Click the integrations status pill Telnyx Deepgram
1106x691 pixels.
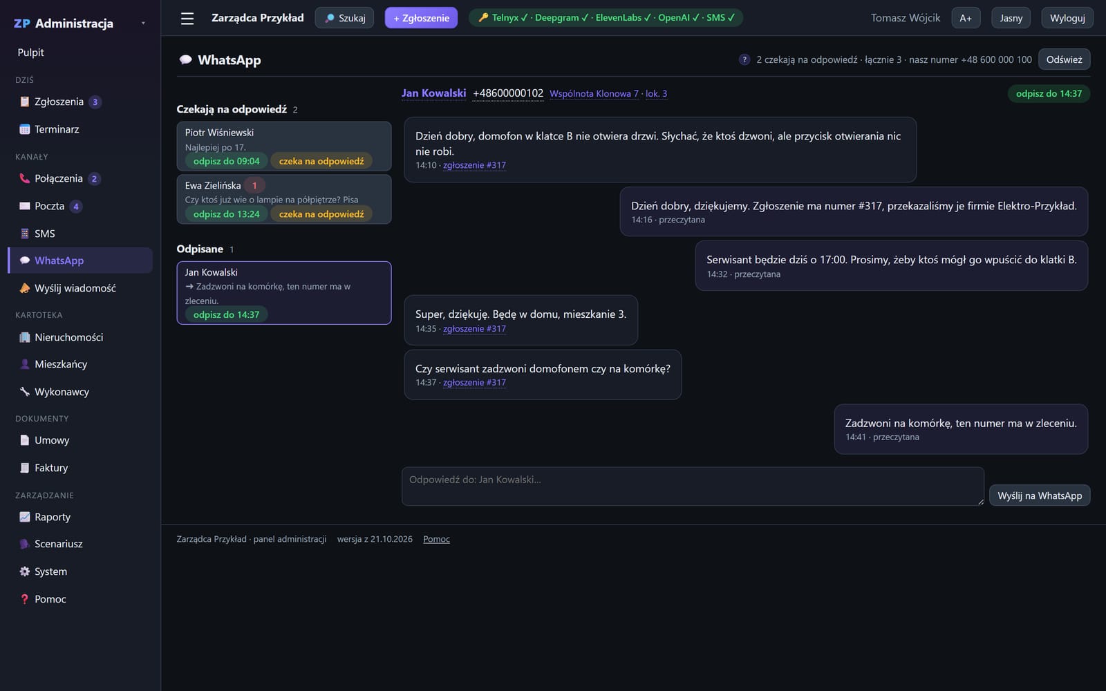[x=606, y=18]
